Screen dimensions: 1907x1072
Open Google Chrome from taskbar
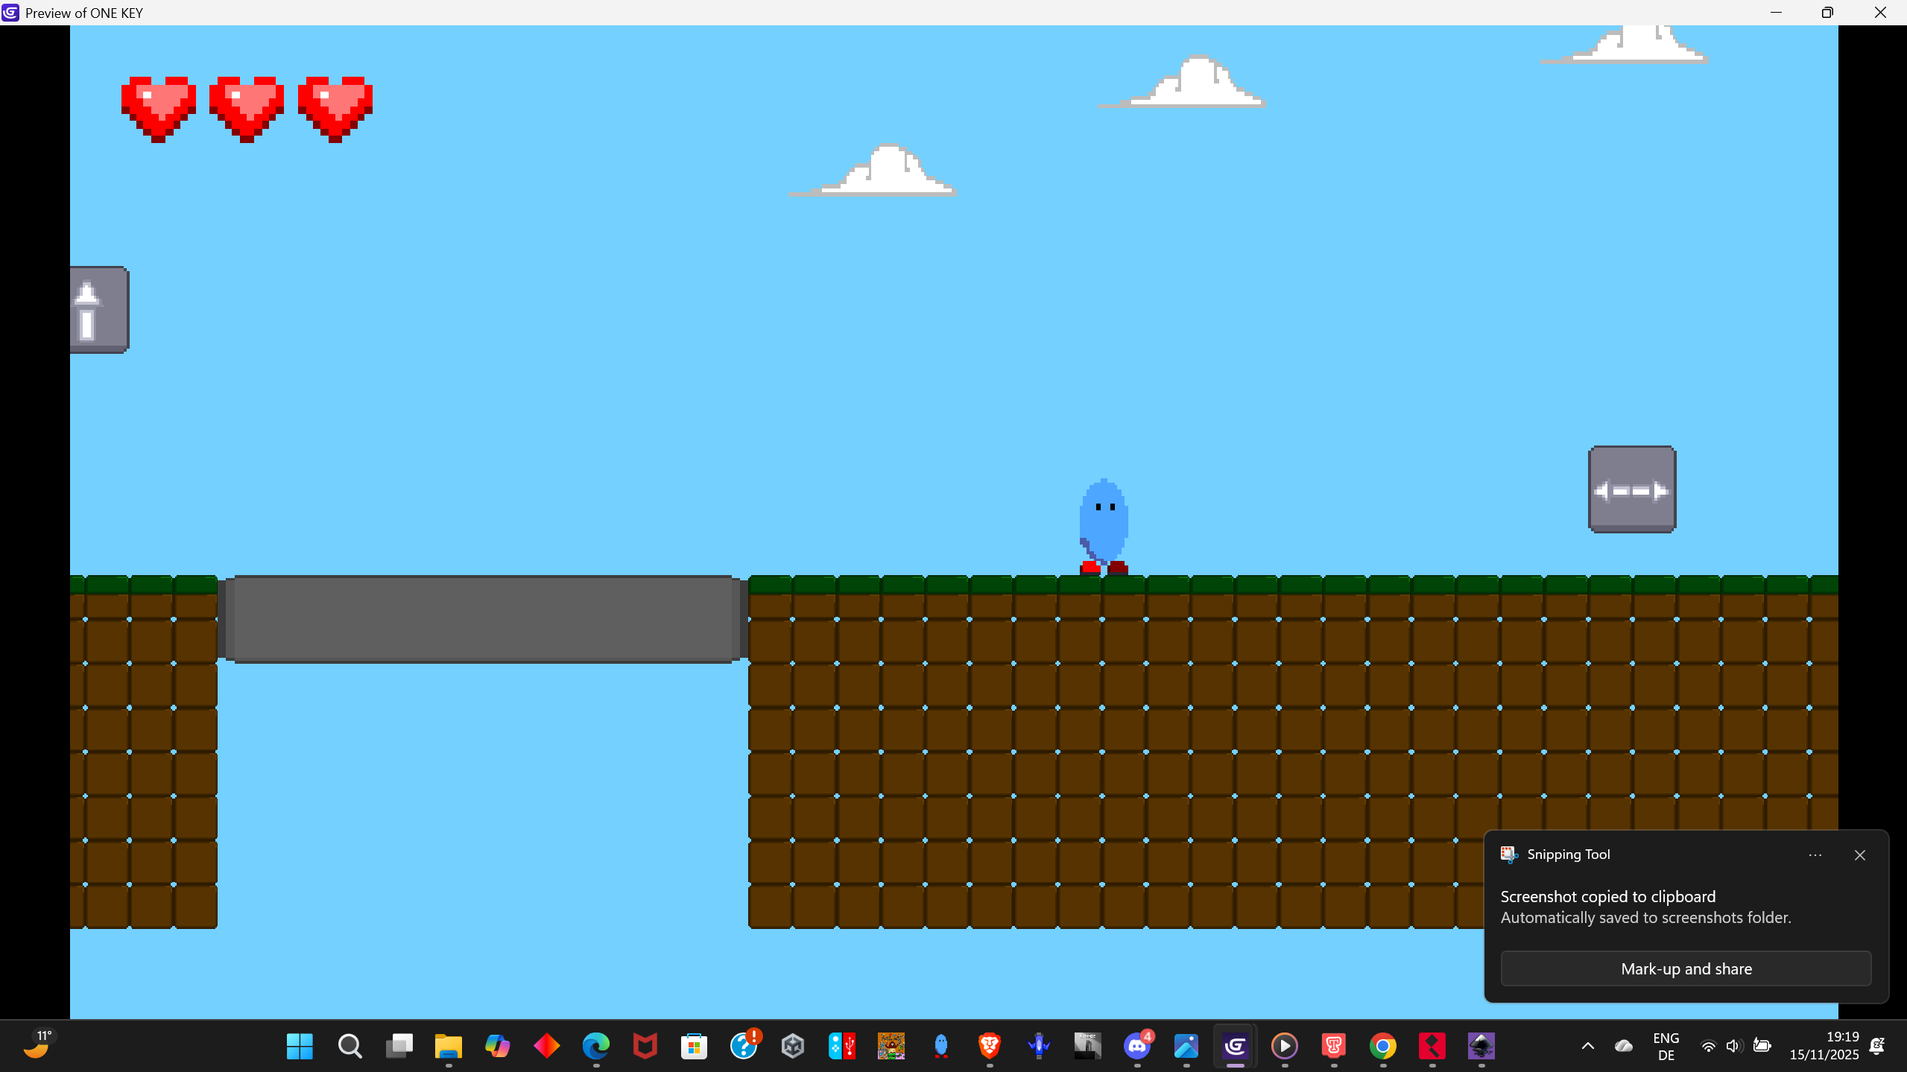(1382, 1046)
